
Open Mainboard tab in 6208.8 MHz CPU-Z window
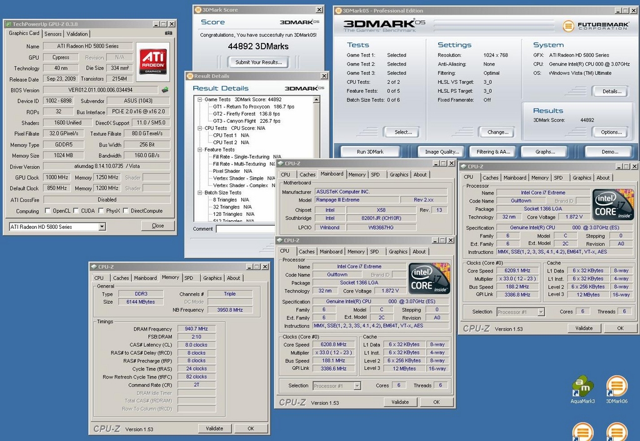click(331, 251)
